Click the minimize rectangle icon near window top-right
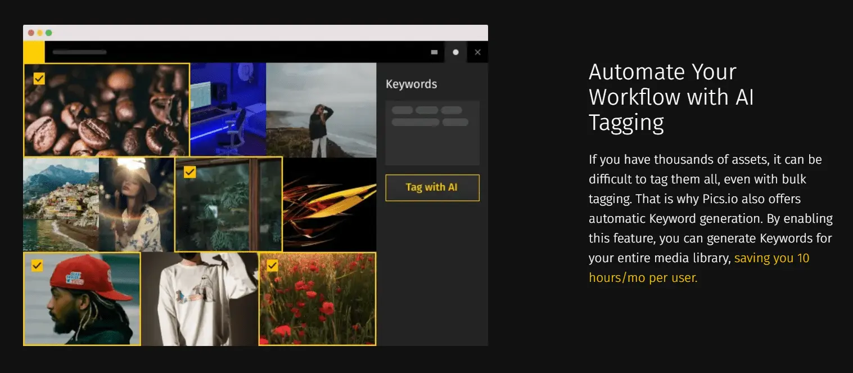 (434, 52)
